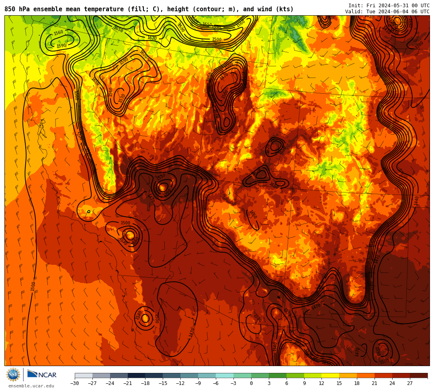The image size is (434, 391).
Task: Click the NCAR logo
Action: tap(42, 375)
